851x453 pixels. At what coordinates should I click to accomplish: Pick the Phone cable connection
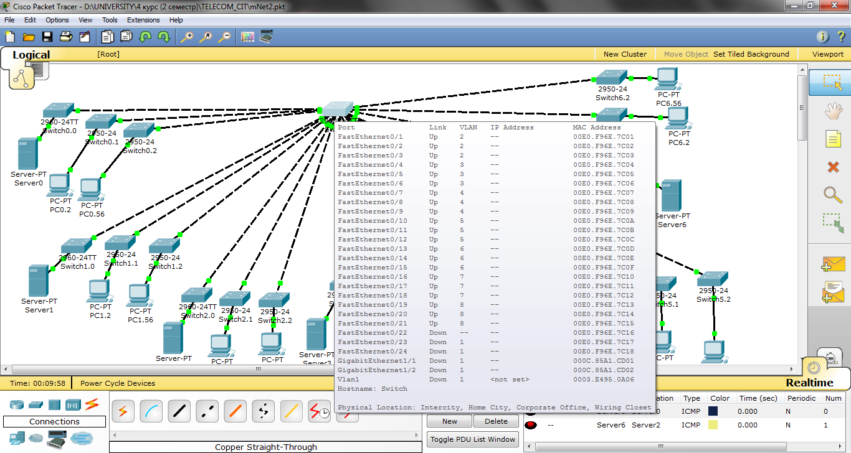pyautogui.click(x=263, y=411)
